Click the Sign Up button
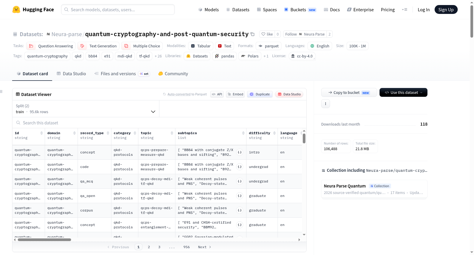 pos(446,9)
